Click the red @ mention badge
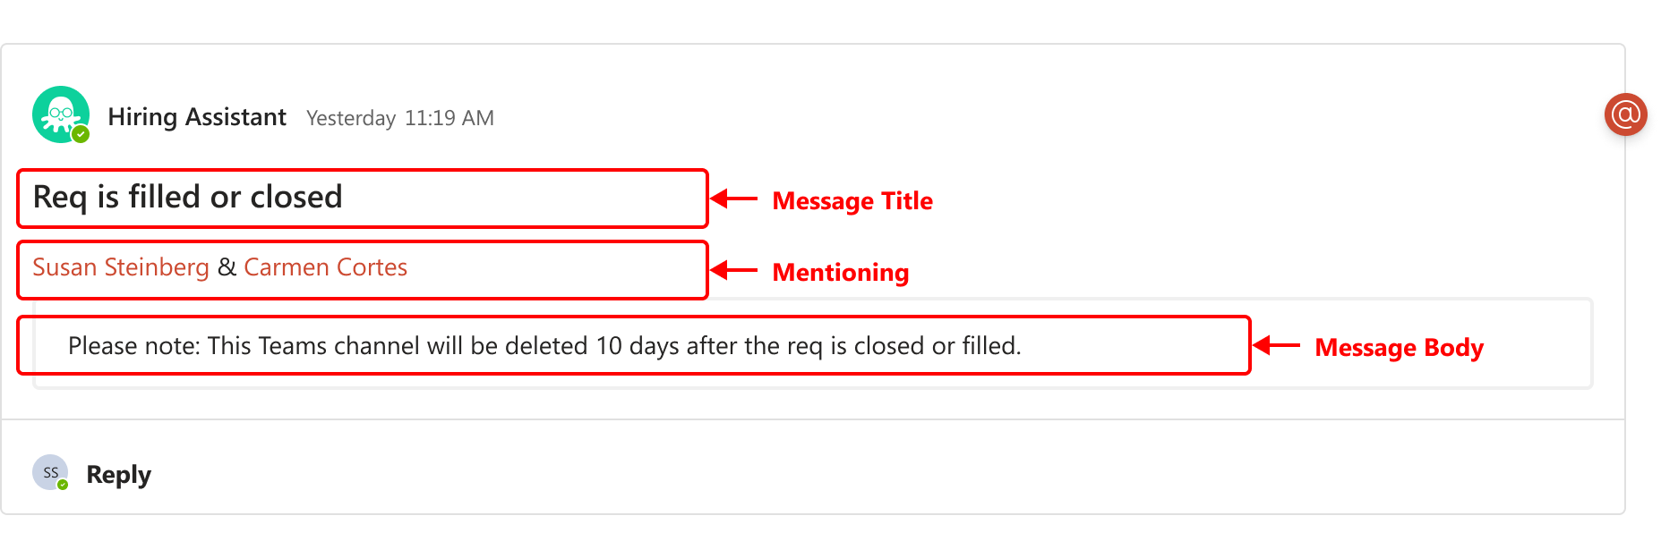Viewport: 1661px width, 558px height. pyautogui.click(x=1625, y=114)
